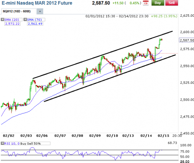The image size is (194, 163).
Task: Click the 02/09 date axis label
Action: 95,136
